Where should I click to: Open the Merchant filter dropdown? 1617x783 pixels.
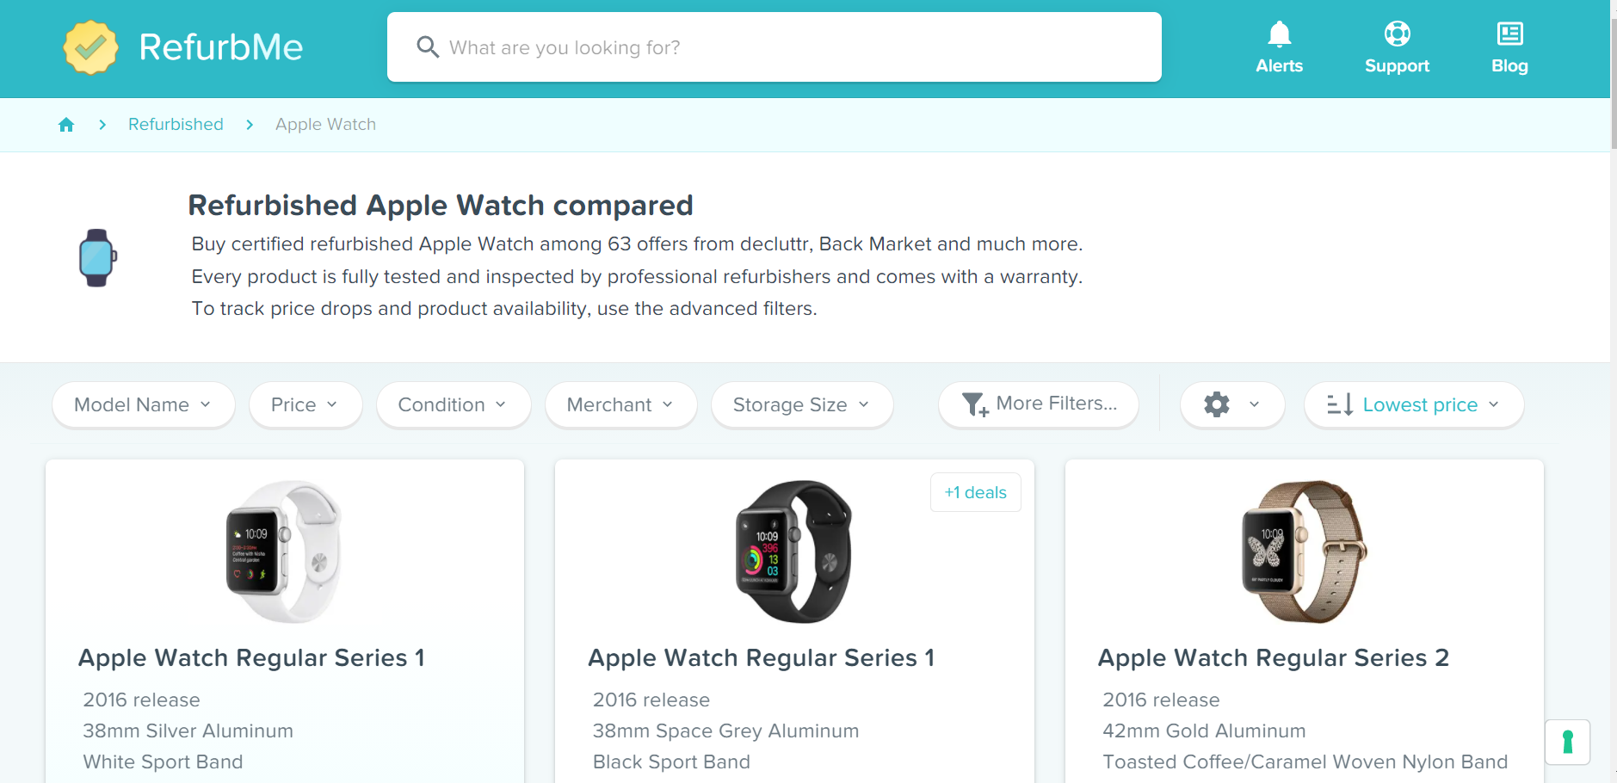[x=621, y=404]
